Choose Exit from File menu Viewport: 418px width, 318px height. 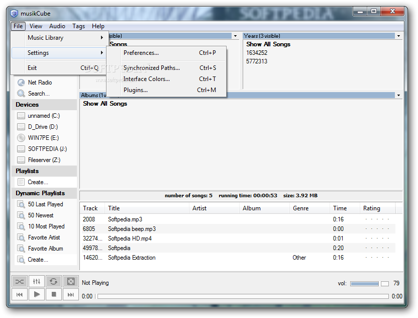pos(59,68)
